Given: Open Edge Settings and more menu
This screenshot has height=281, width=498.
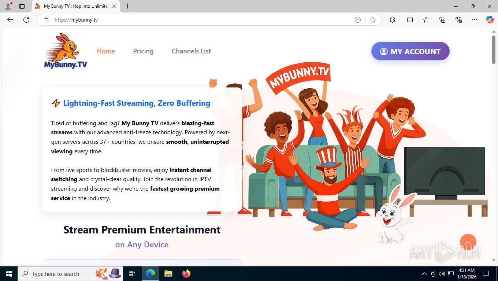Looking at the screenshot, I should [475, 20].
